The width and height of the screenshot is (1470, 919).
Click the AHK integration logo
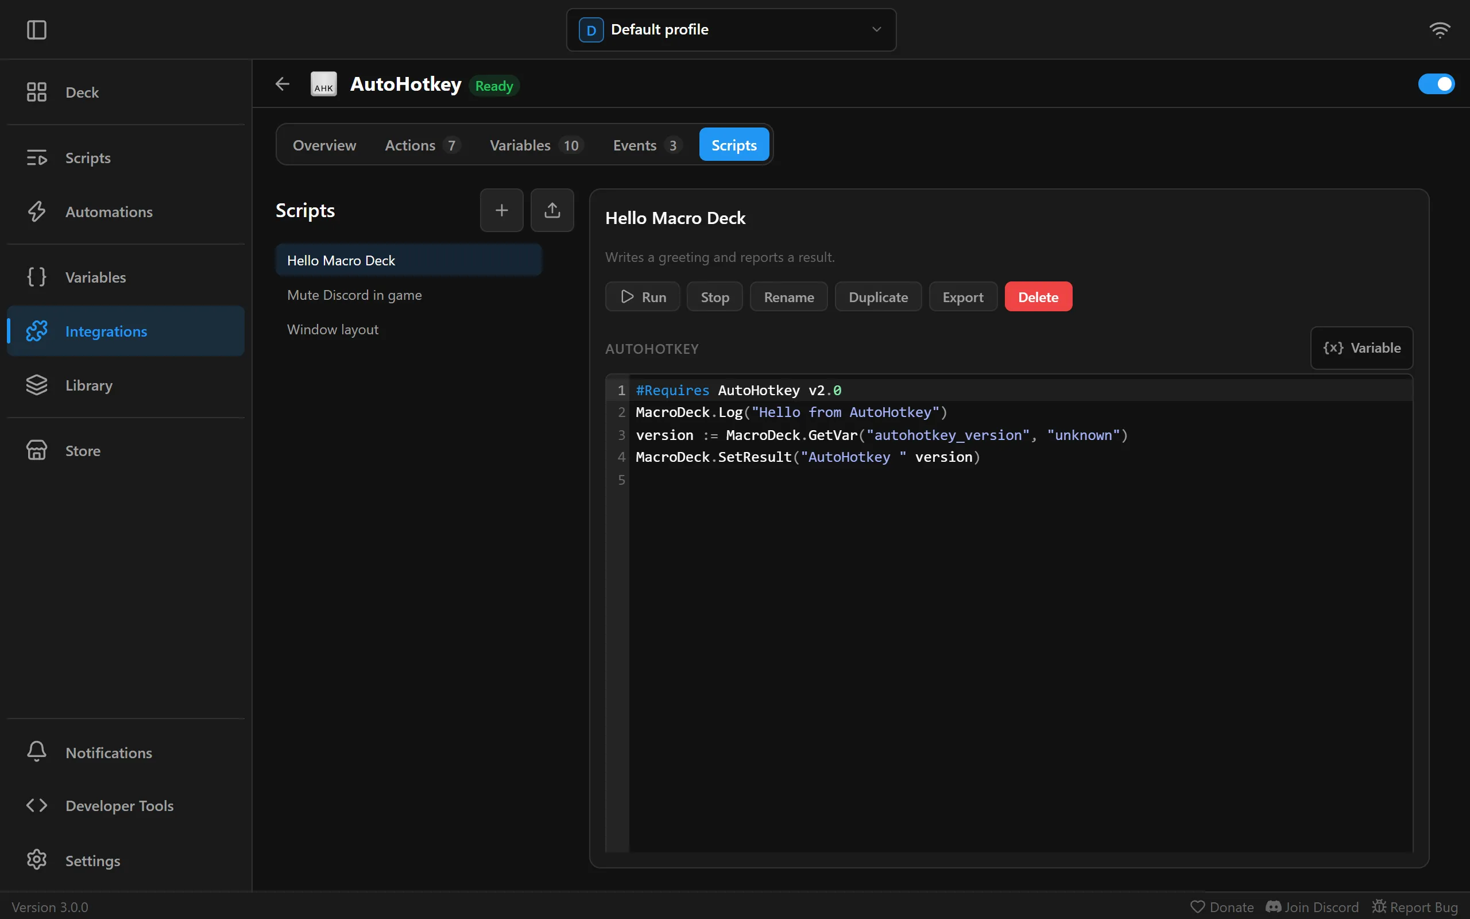324,84
